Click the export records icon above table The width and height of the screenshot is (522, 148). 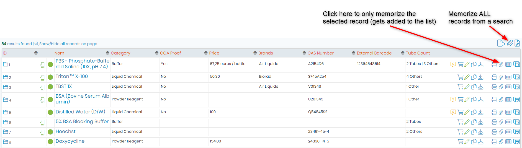501,43
